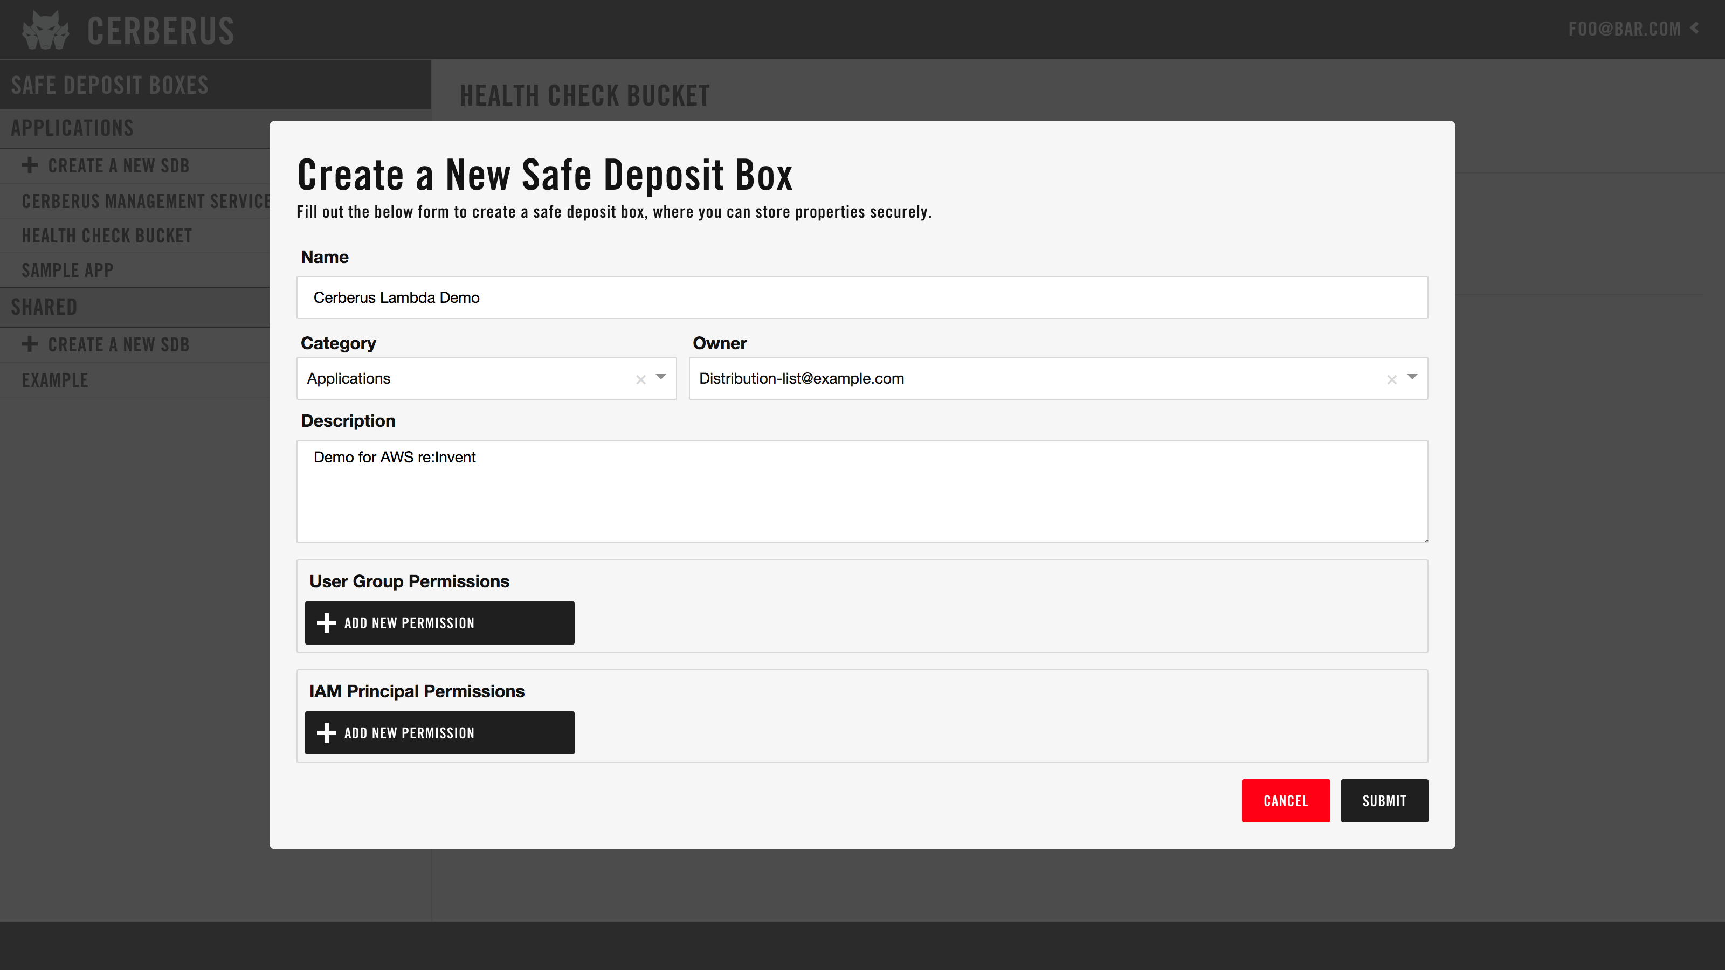The width and height of the screenshot is (1725, 970).
Task: Open Sample App SDB in sidebar
Action: [67, 270]
